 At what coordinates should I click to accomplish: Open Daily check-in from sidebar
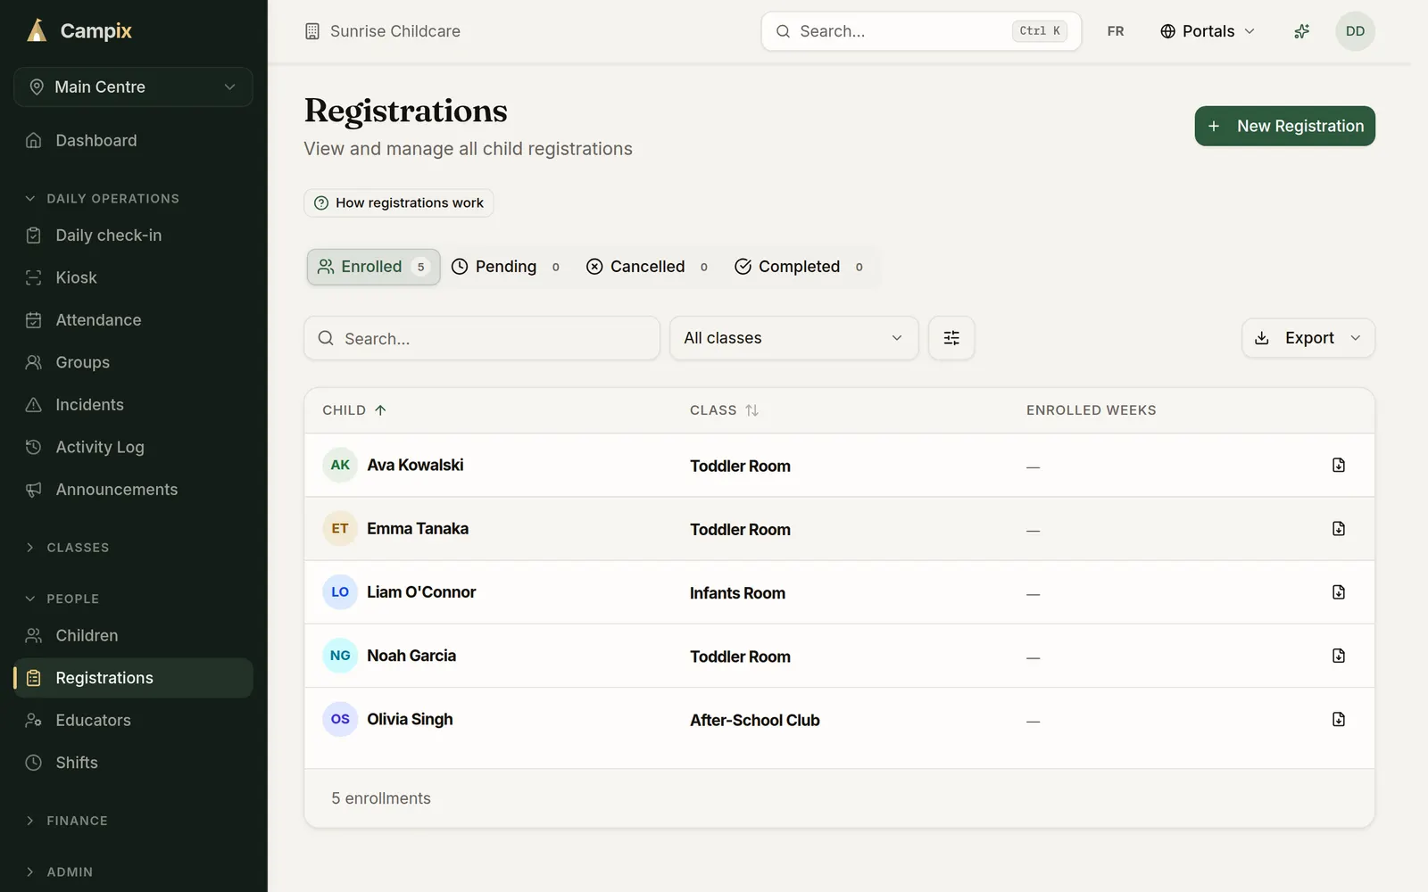pos(133,235)
